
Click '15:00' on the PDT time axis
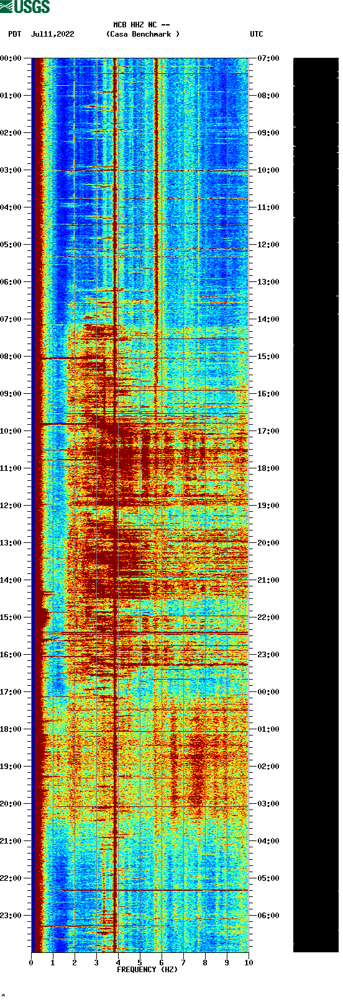(x=11, y=617)
